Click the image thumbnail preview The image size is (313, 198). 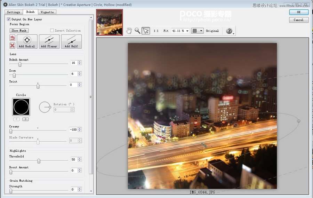coord(110,22)
